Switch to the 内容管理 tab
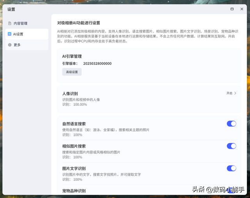 point(20,23)
